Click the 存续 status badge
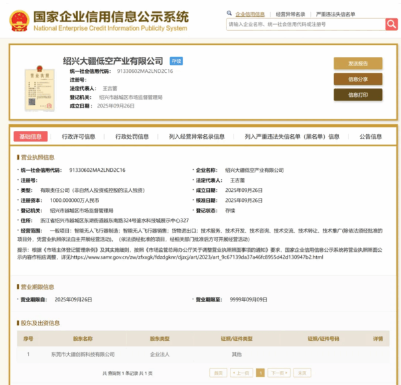 176,61
